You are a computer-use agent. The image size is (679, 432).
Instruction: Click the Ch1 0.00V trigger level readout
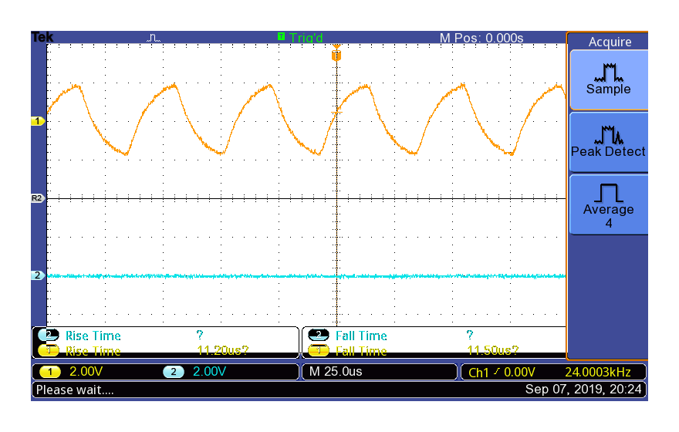pos(502,373)
